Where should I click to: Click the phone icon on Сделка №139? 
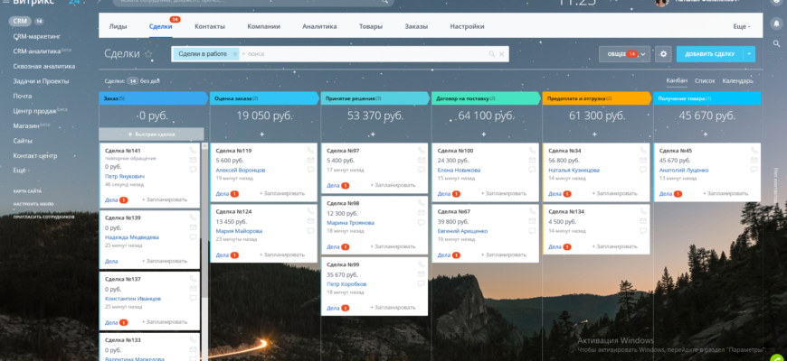[x=193, y=218]
